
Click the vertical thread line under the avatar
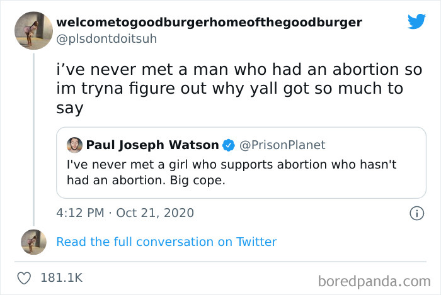coord(34,140)
